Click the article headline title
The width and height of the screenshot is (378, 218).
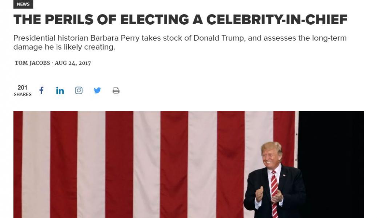tap(180, 20)
